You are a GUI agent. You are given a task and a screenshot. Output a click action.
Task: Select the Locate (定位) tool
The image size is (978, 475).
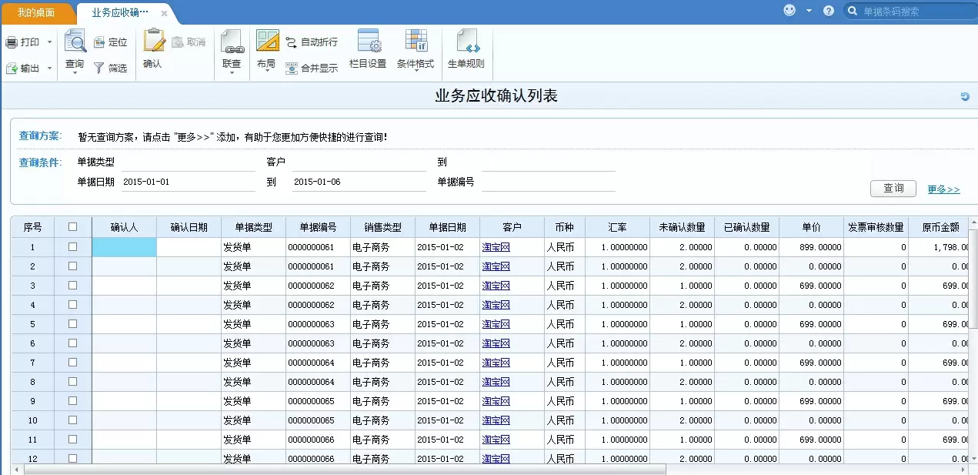click(x=99, y=42)
